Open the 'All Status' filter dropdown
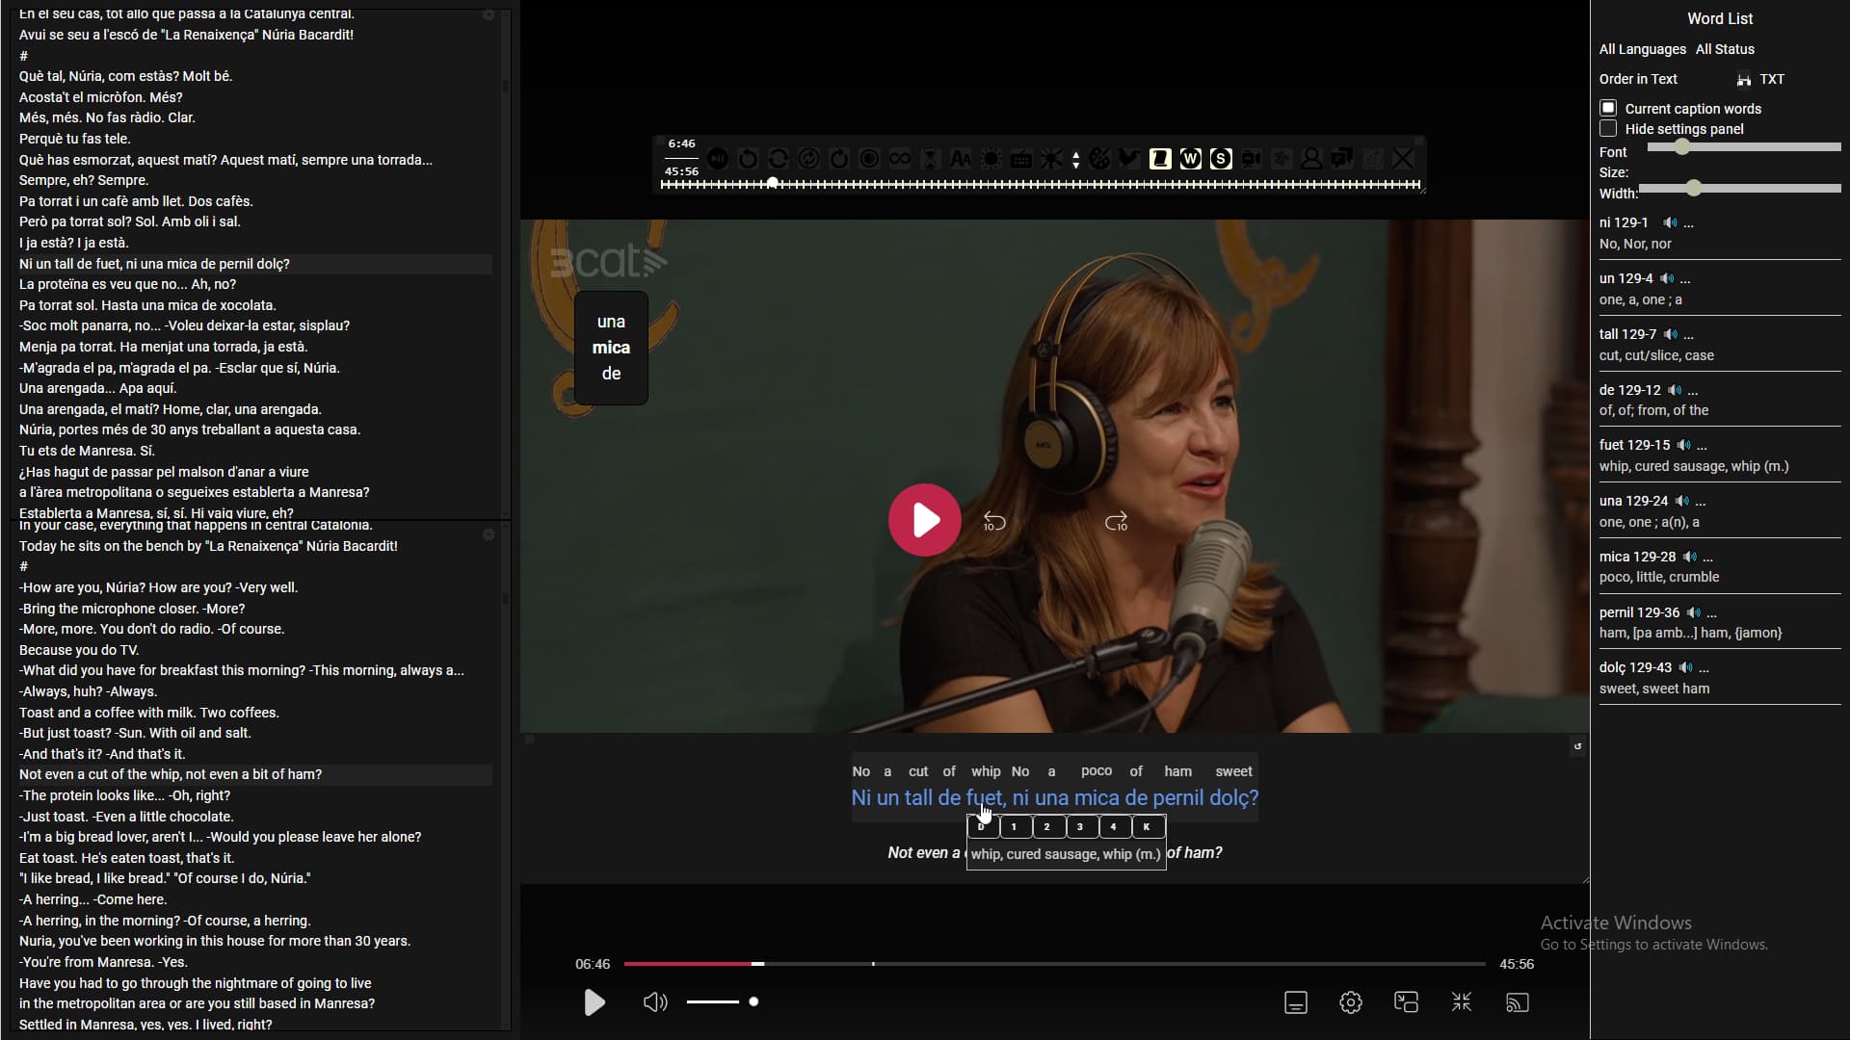This screenshot has width=1850, height=1040. tap(1725, 49)
